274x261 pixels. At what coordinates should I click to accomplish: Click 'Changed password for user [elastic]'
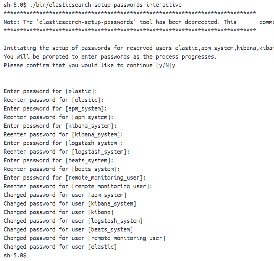[60, 247]
